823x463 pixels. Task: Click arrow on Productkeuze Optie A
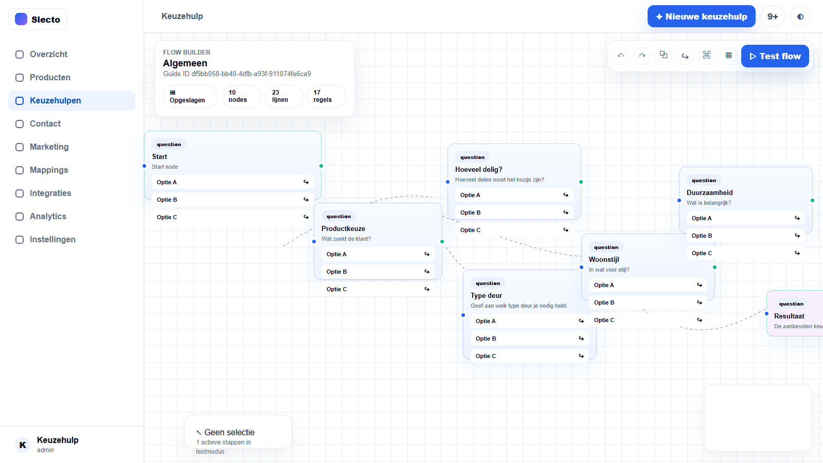[x=427, y=254]
